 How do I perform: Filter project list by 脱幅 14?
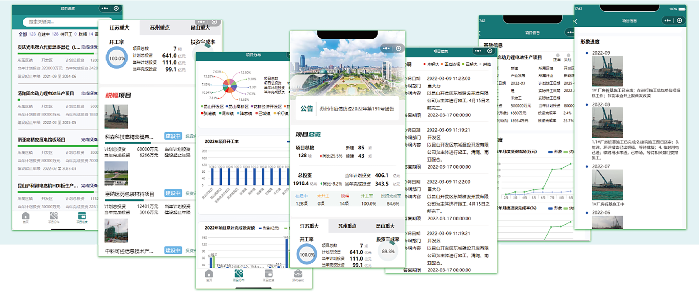86,34
